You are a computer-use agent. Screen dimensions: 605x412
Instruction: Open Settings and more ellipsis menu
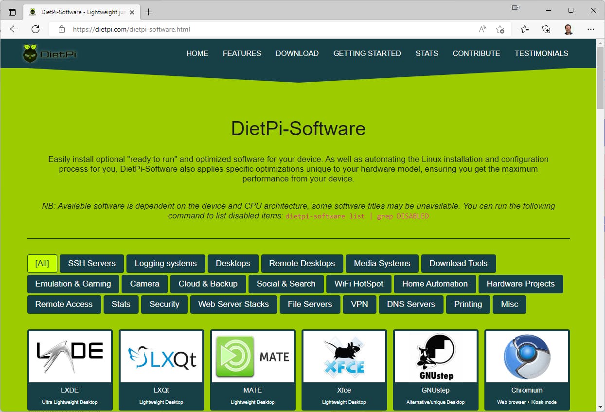(591, 29)
